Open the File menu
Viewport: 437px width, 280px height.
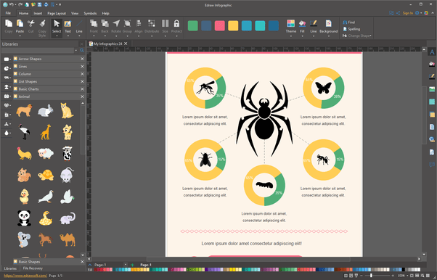[8, 13]
